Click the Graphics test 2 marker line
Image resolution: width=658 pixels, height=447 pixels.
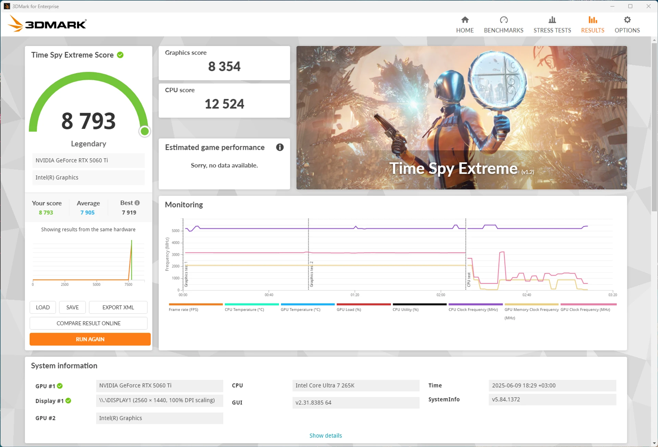[308, 254]
